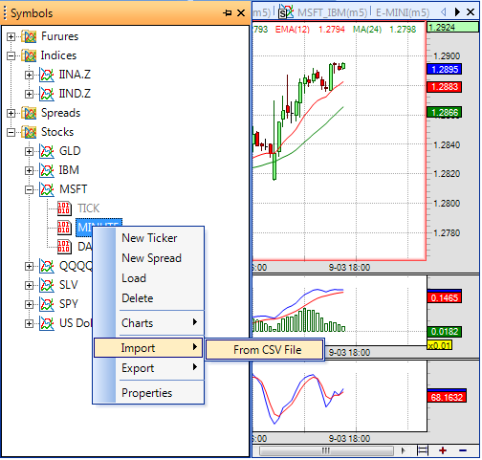Click the red 1.2883 EMA price label
The height and width of the screenshot is (460, 482).
tap(445, 87)
